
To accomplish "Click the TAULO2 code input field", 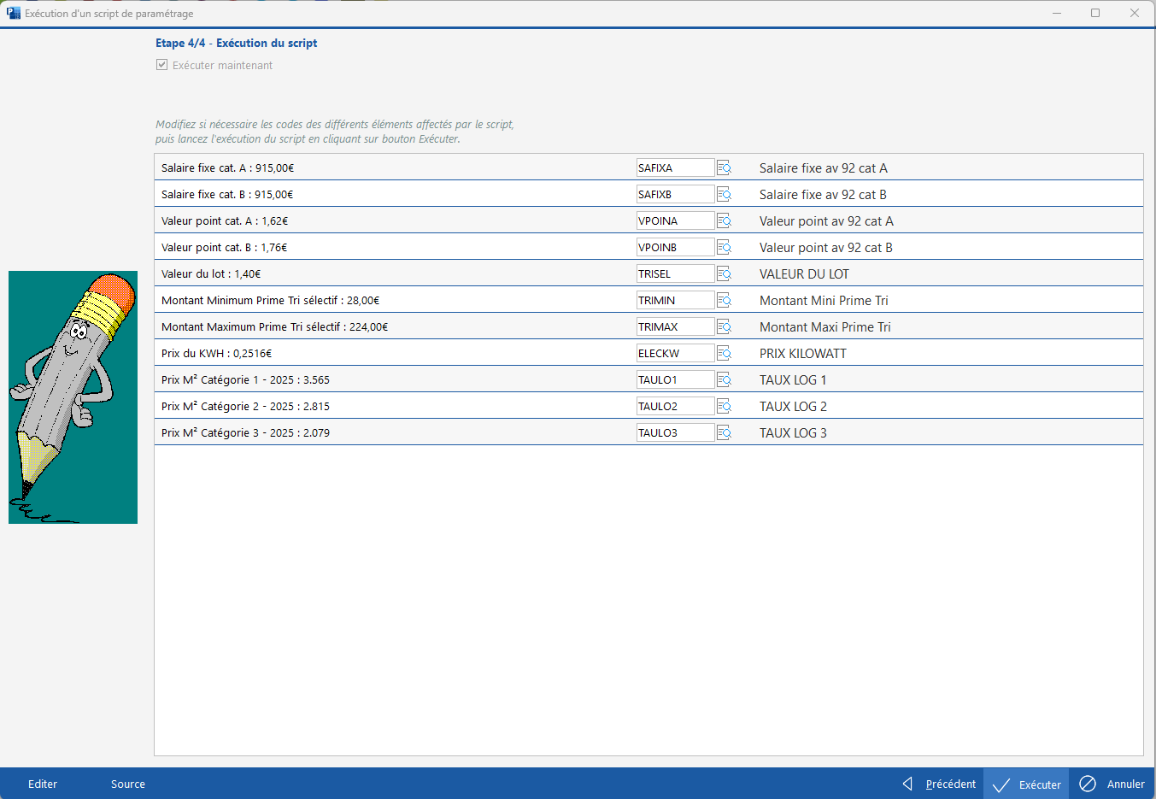I will click(x=674, y=407).
